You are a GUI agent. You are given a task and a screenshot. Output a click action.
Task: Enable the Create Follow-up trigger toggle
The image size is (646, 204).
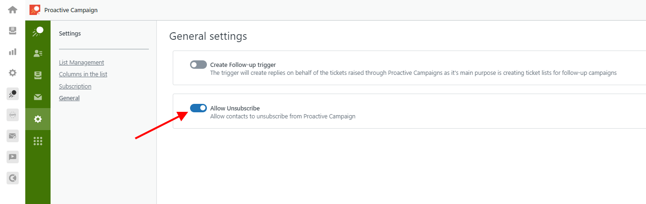point(198,65)
